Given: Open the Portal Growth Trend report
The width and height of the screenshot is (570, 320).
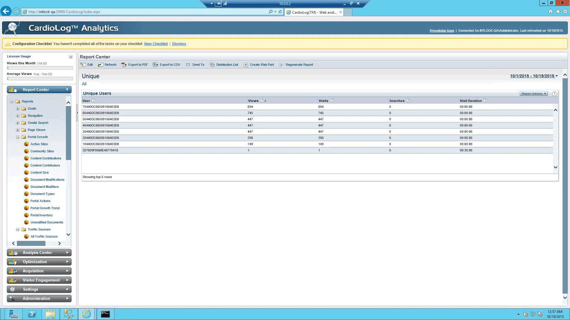Looking at the screenshot, I should click(45, 208).
